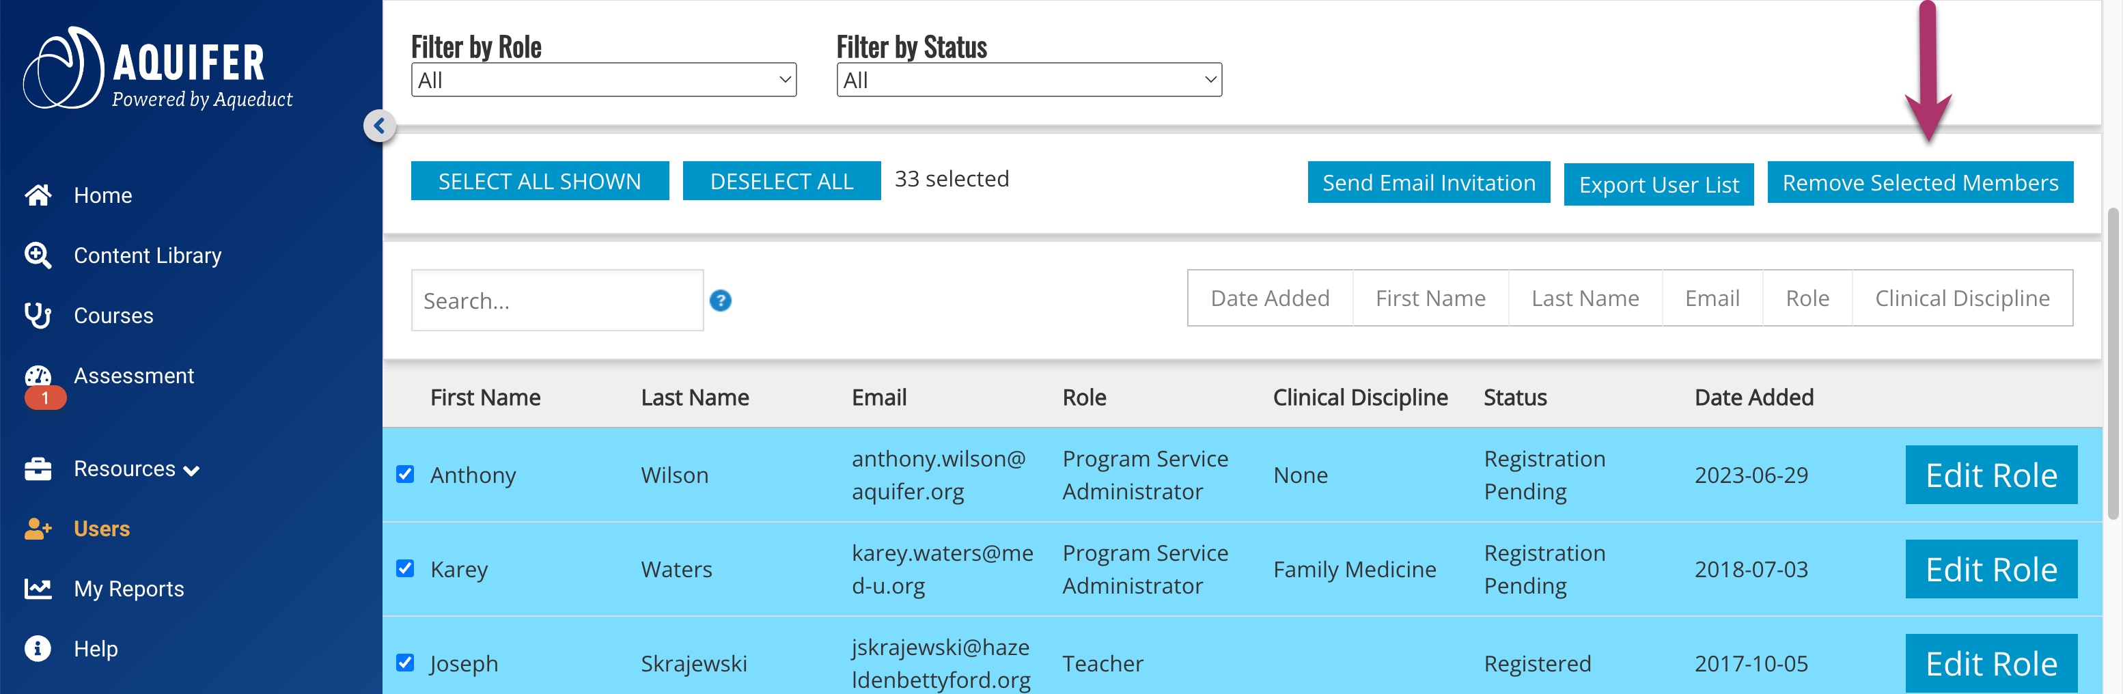
Task: Collapse the sidebar using the left chevron
Action: 378,126
